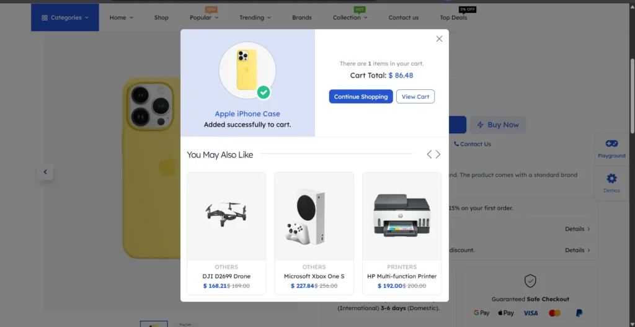This screenshot has height=327, width=635.
Task: Open the Collection menu
Action: point(350,17)
